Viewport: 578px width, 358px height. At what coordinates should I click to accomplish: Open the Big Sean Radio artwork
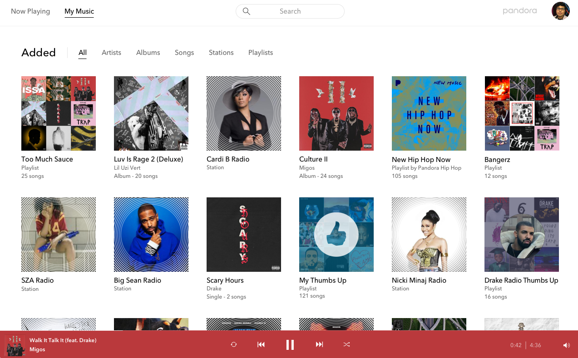point(151,235)
